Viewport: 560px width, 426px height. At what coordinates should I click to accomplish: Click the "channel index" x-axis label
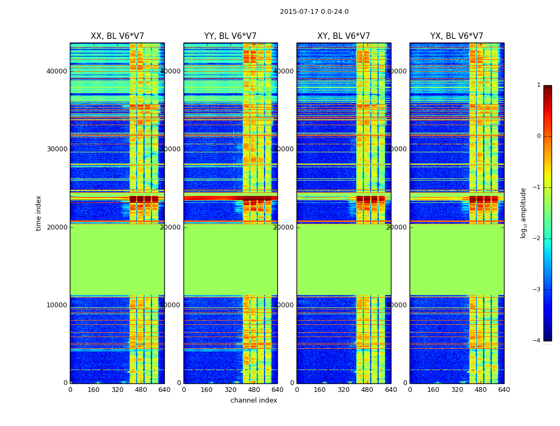tap(254, 400)
